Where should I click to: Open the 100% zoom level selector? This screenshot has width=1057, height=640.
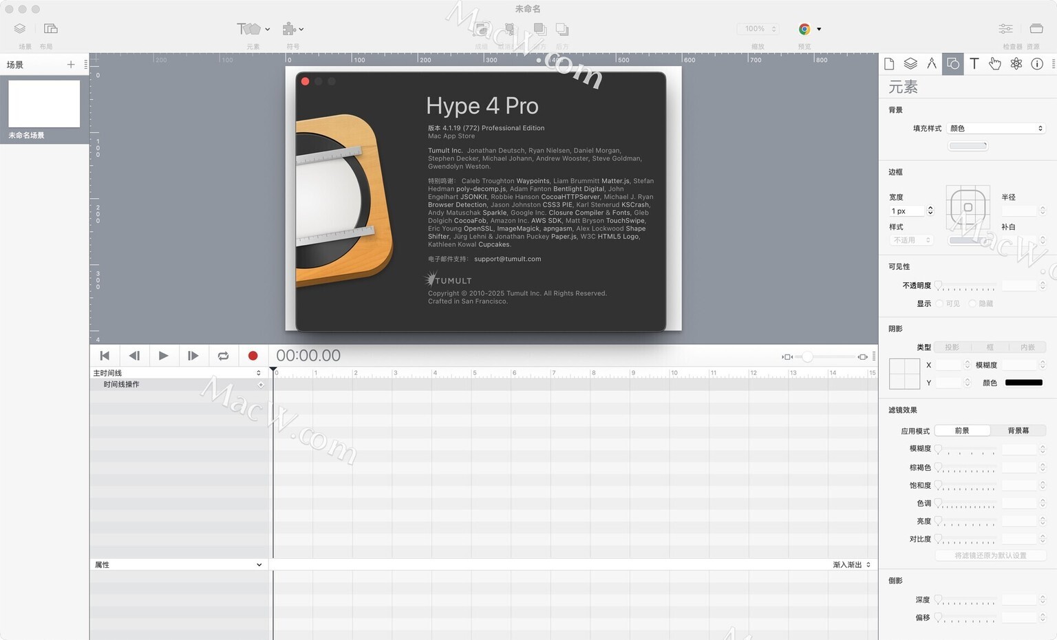point(758,29)
